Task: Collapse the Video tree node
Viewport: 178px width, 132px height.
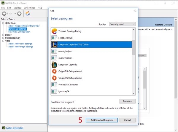Action: 3,41
